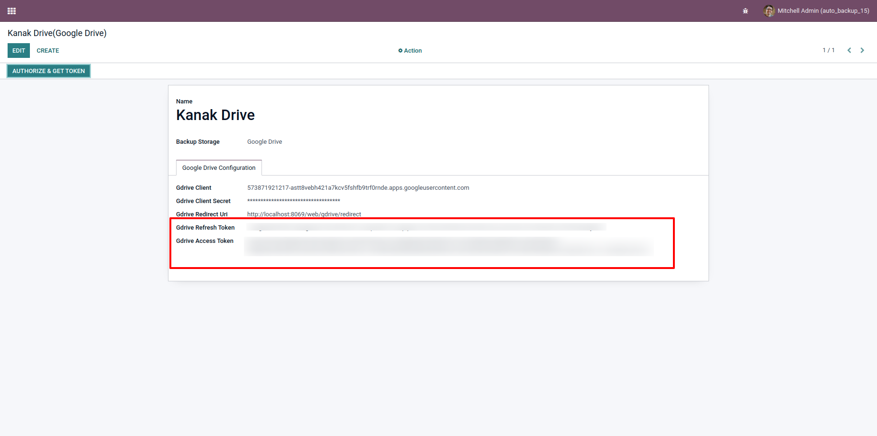The height and width of the screenshot is (436, 877).
Task: Go to previous record arrow
Action: (x=849, y=50)
